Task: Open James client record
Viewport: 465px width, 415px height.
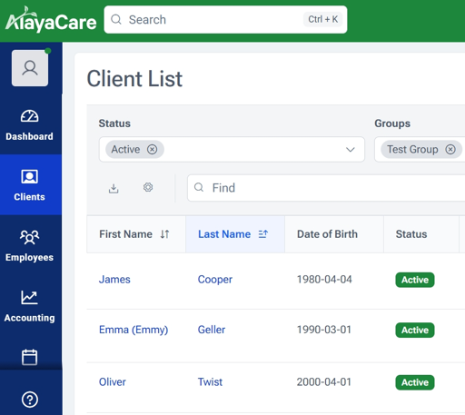Action: pos(114,280)
